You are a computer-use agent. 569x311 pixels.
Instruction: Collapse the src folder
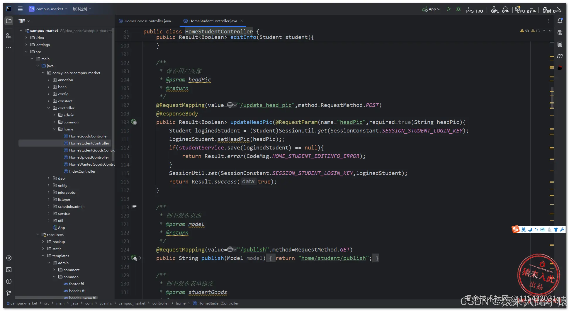(x=26, y=52)
